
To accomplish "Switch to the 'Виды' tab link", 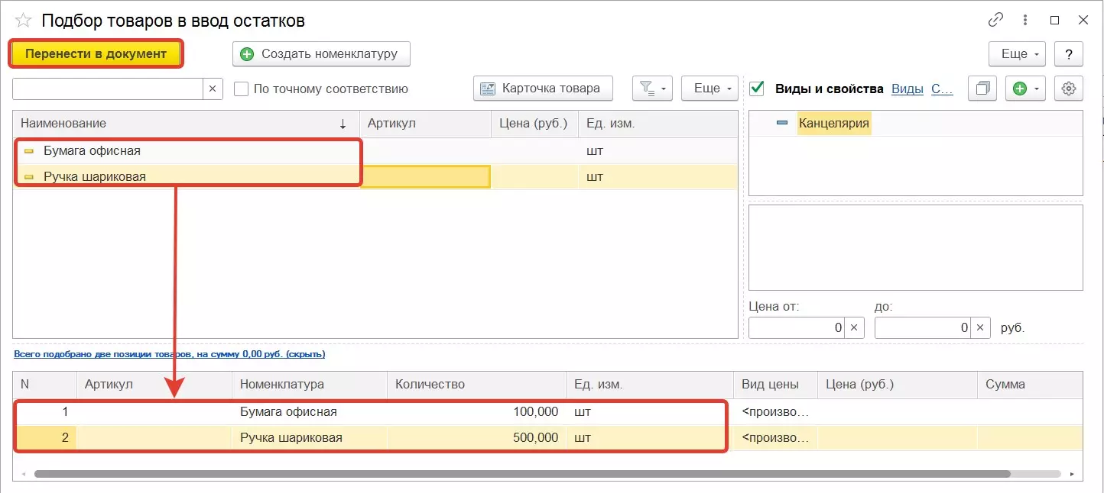I will click(x=908, y=89).
